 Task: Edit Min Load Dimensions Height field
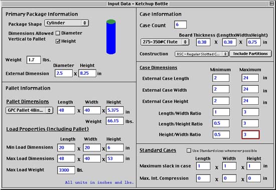pyautogui.click(x=115, y=147)
